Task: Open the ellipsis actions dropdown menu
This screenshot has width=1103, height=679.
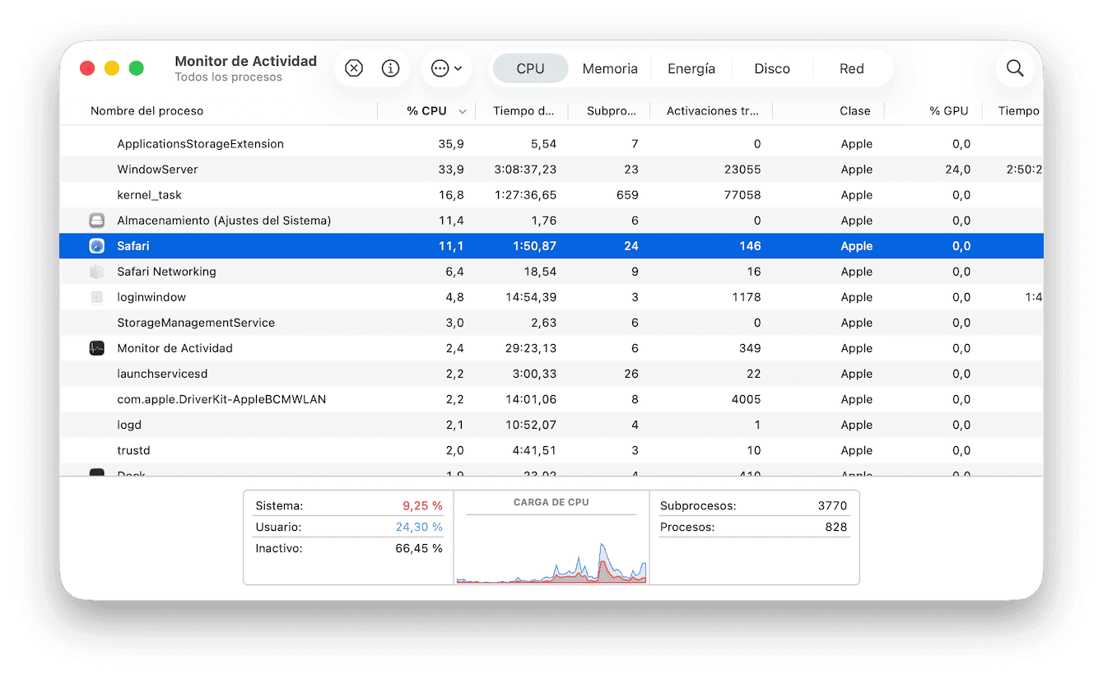Action: click(446, 68)
